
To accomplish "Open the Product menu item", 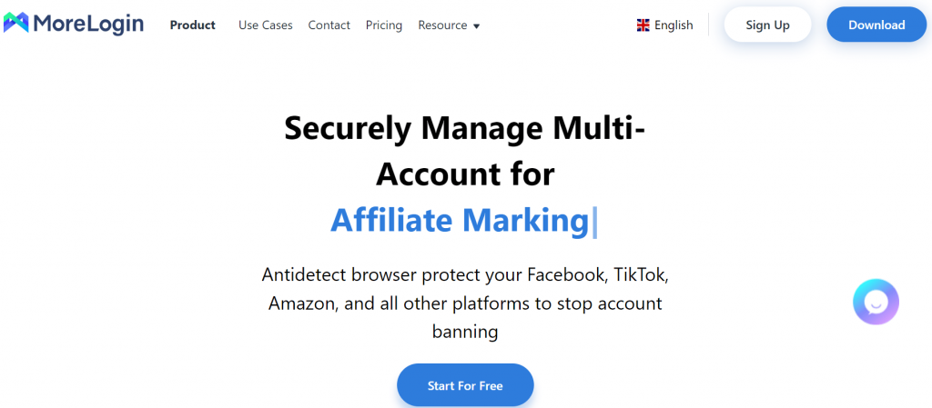I will pos(193,25).
